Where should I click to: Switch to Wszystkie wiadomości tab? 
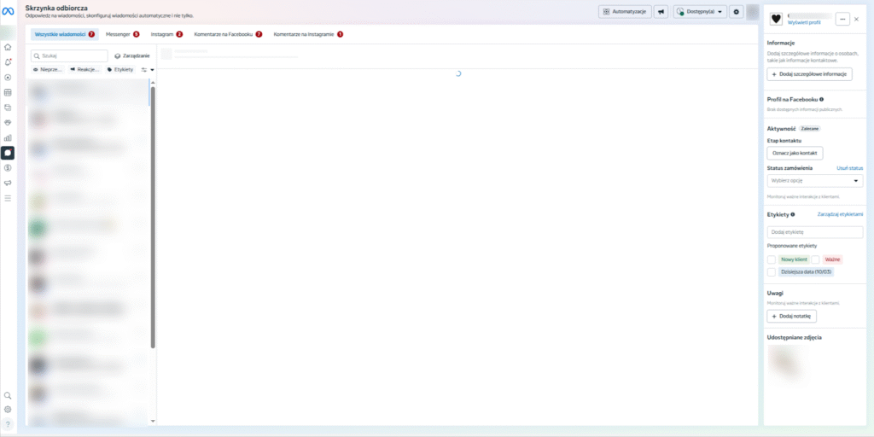65,34
